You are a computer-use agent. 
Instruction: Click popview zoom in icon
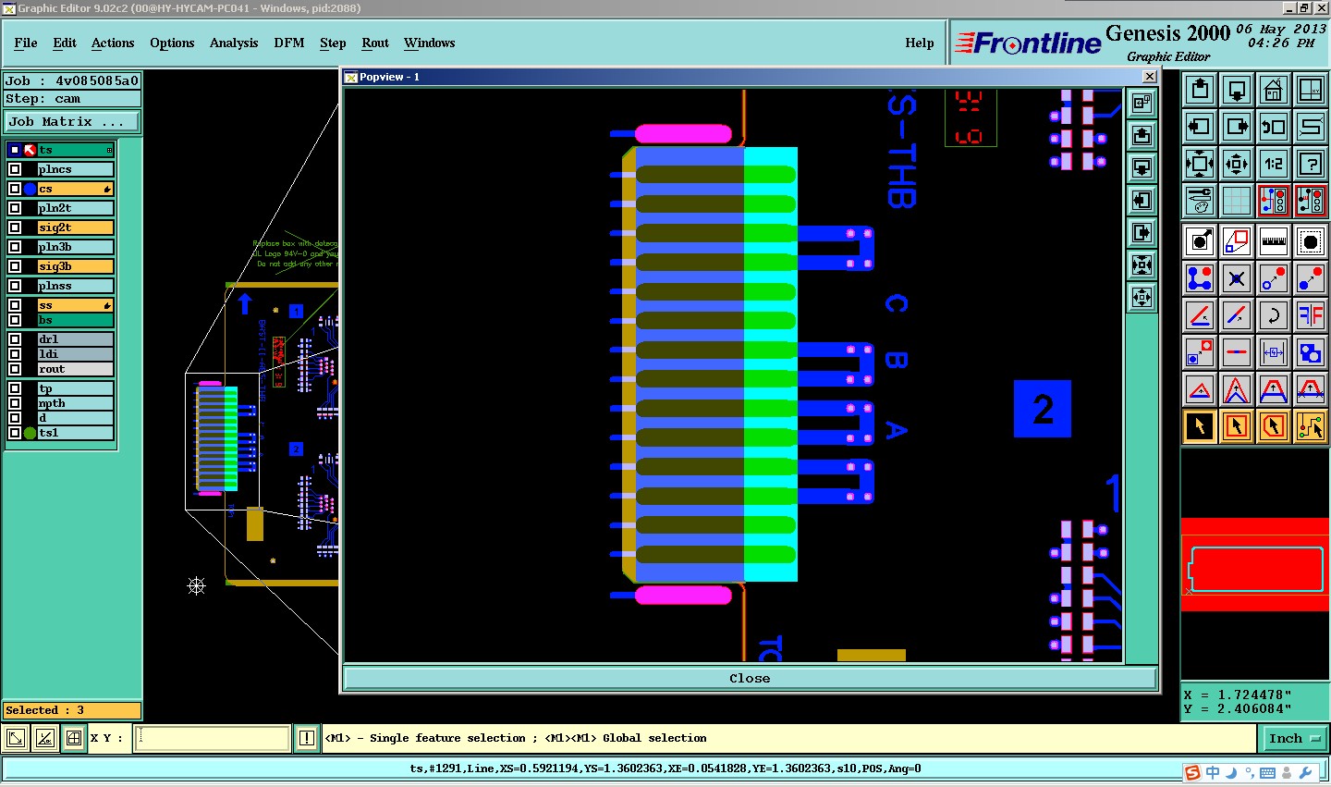(x=1142, y=265)
